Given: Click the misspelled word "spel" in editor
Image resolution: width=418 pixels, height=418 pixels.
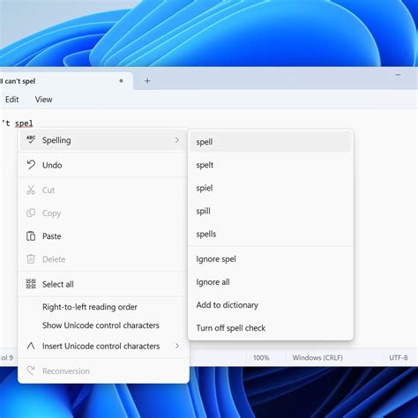Looking at the screenshot, I should pos(24,123).
